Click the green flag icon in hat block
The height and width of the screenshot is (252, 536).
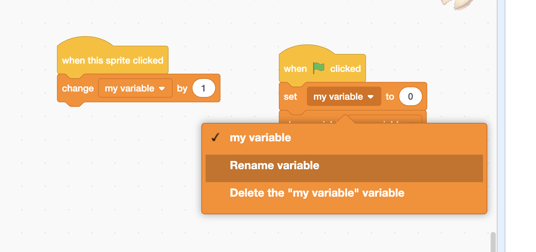pos(319,68)
